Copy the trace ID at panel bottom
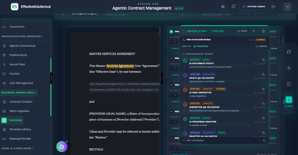Screen dimensions: 298x155 pos(264,140)
